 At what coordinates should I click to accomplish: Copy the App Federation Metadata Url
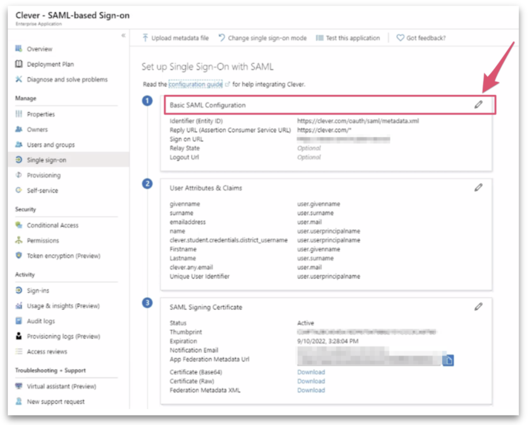pos(449,360)
